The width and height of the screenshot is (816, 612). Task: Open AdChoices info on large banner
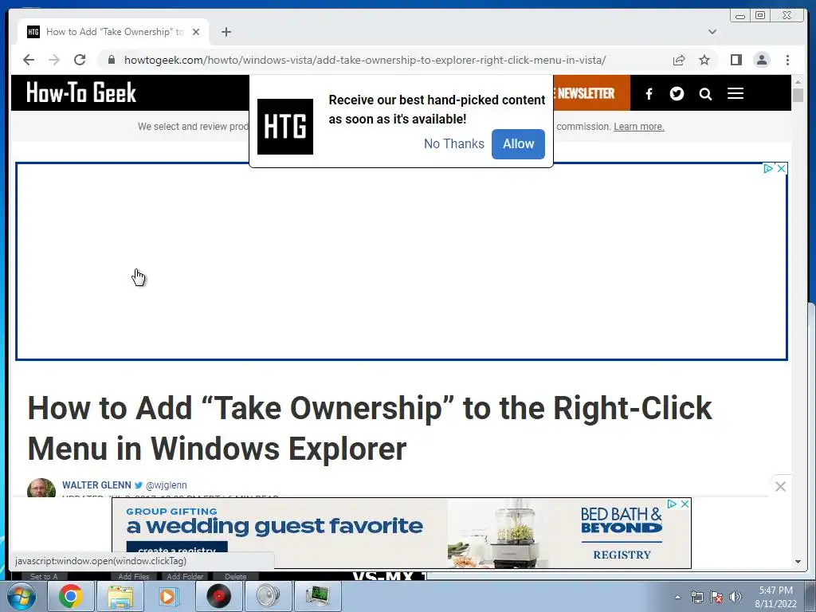click(x=768, y=168)
